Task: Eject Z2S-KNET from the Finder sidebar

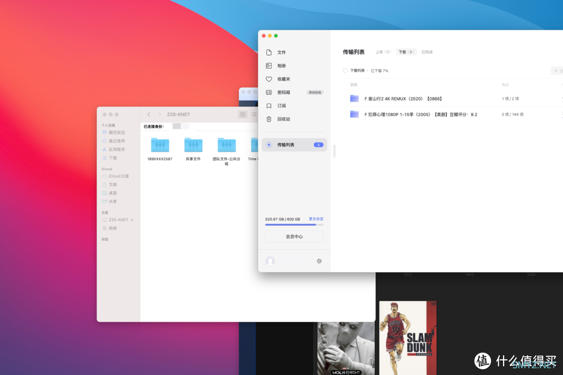Action: (132, 220)
